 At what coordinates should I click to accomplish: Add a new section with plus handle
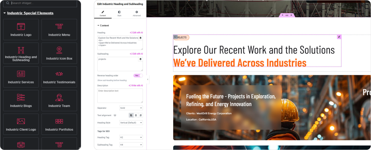click(x=283, y=15)
